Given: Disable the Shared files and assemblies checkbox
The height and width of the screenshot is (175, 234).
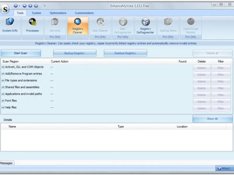Looking at the screenshot, I should pos(3,87).
